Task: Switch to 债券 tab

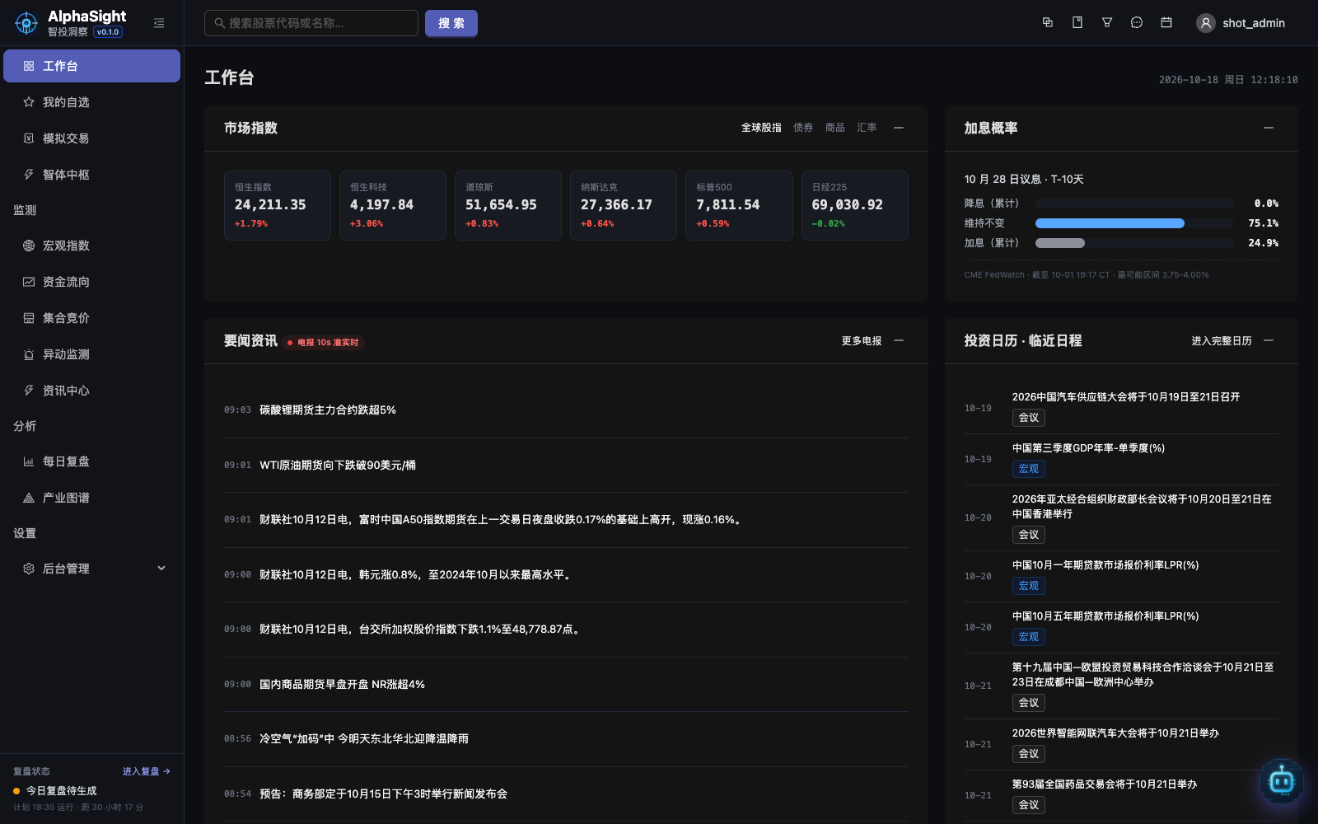Action: click(x=803, y=128)
